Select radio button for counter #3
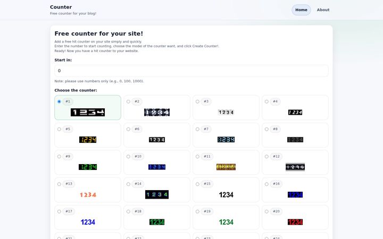 tap(197, 101)
